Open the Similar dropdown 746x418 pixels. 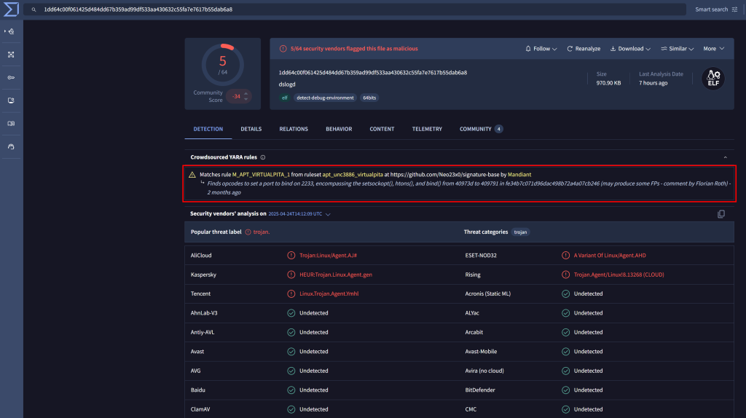click(x=677, y=49)
